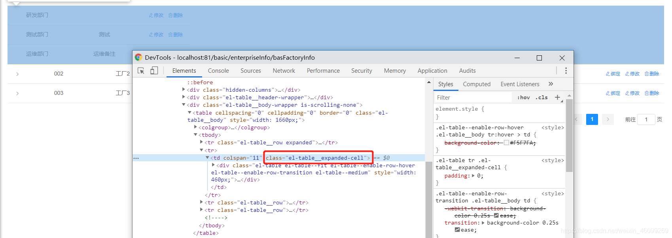The height and width of the screenshot is (238, 672).
Task: Switch to the Performance tab
Action: tap(323, 71)
